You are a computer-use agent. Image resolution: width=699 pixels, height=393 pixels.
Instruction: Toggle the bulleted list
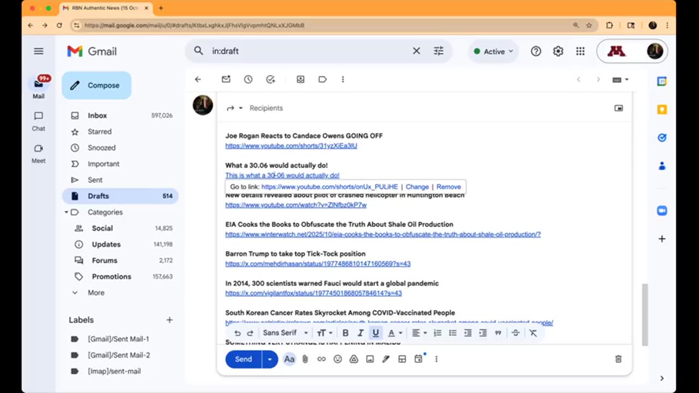453,333
